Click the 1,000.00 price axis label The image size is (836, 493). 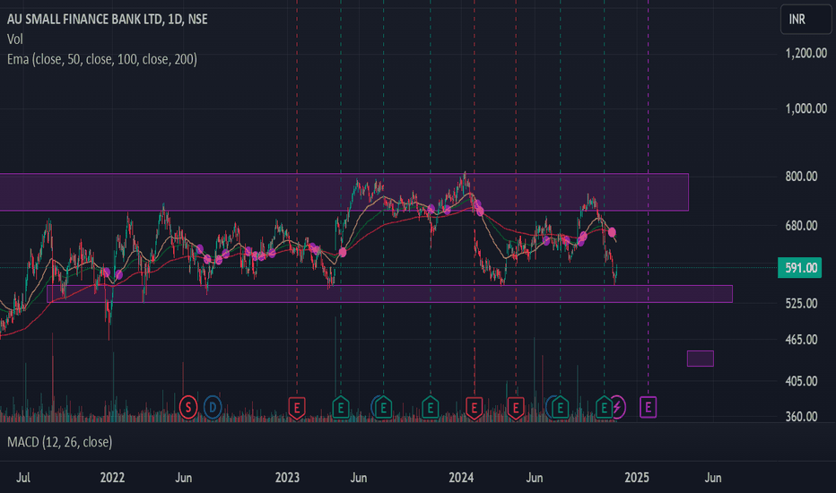pyautogui.click(x=806, y=108)
